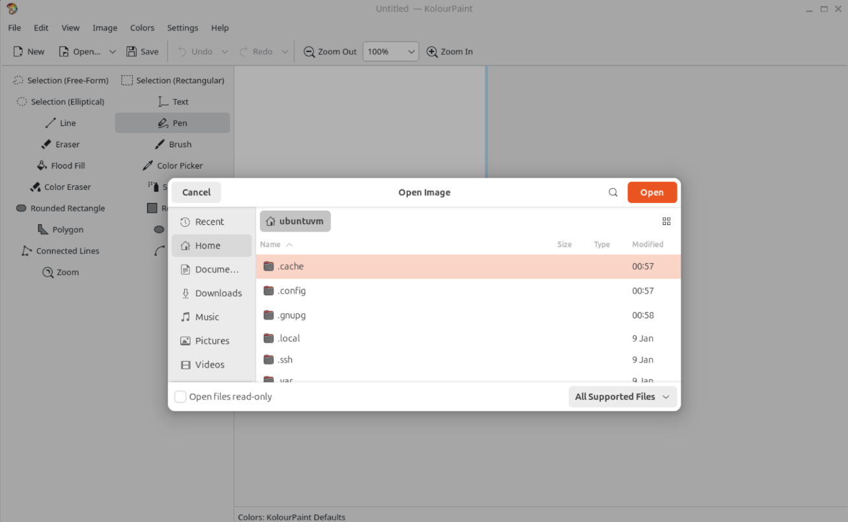
Task: Open the File menu
Action: pos(14,28)
